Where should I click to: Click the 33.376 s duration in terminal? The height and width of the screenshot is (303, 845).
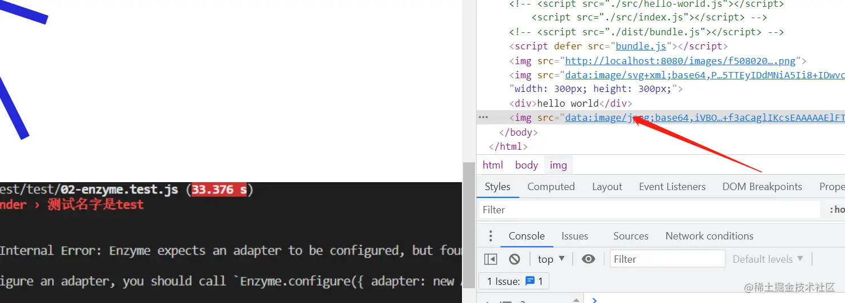[219, 190]
